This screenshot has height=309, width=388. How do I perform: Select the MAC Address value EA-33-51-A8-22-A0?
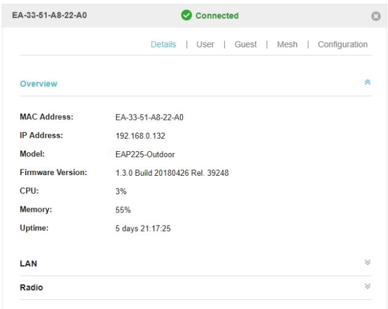(149, 117)
